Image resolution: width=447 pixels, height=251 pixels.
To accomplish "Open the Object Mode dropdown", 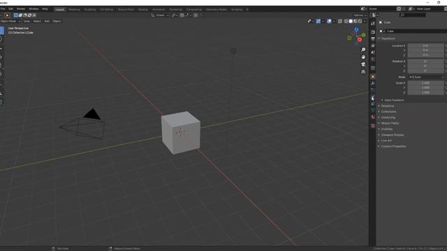I will (x=10, y=21).
